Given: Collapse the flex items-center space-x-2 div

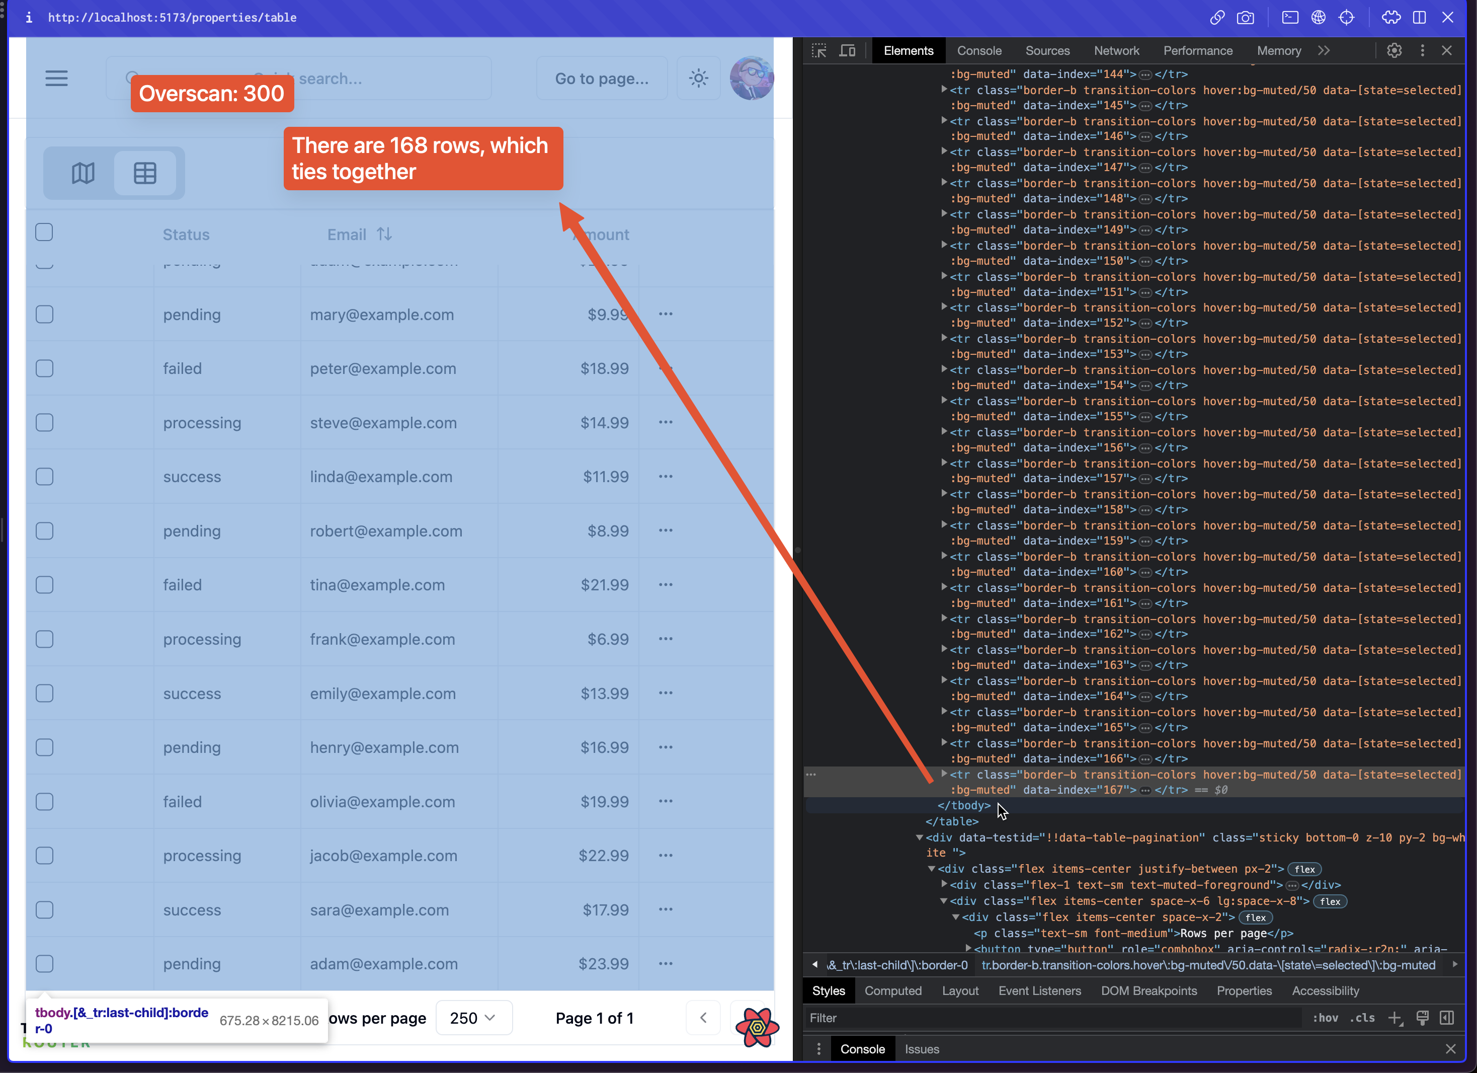Looking at the screenshot, I should coord(955,916).
